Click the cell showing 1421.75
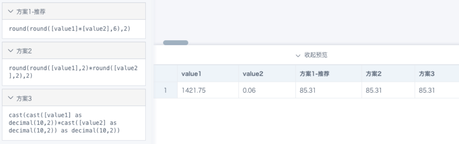This screenshot has width=459, height=144. [x=208, y=90]
